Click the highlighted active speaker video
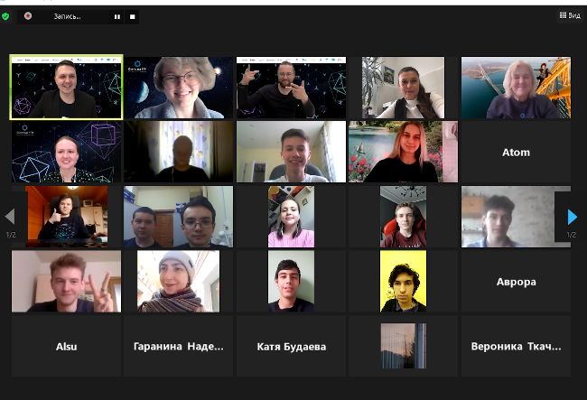Screen dimensions: 587x400 (66, 88)
